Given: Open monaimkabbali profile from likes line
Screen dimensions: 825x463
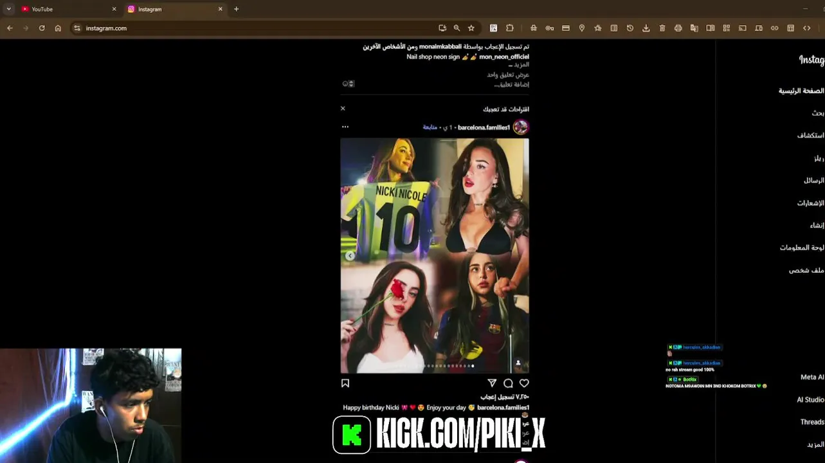Looking at the screenshot, I should point(440,46).
